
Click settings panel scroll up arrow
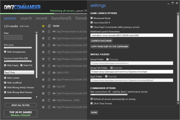pos(178,14)
